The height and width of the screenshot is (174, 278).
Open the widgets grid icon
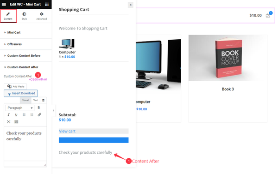point(47,4)
